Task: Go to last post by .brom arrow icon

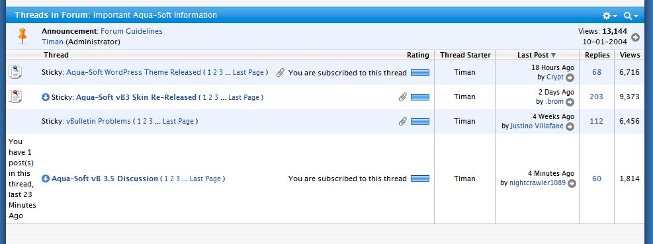Action: point(570,102)
